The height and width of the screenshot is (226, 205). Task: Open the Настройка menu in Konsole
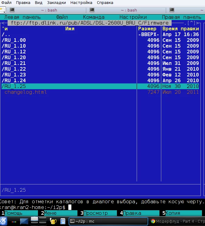point(81,3)
